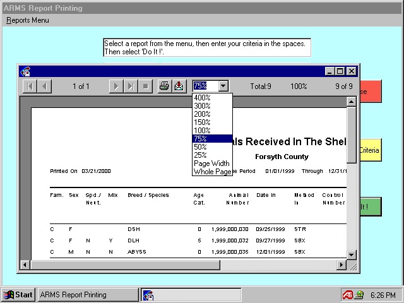Click network icon in system tray
The width and height of the screenshot is (404, 303).
(359, 295)
